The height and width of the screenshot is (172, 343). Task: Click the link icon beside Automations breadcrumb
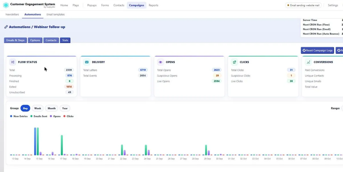[6, 27]
